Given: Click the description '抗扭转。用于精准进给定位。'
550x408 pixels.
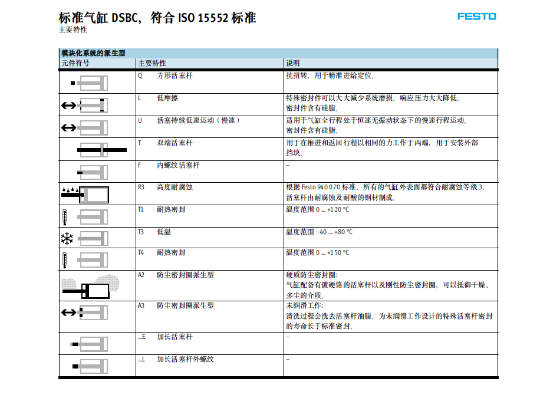Looking at the screenshot, I should (330, 75).
